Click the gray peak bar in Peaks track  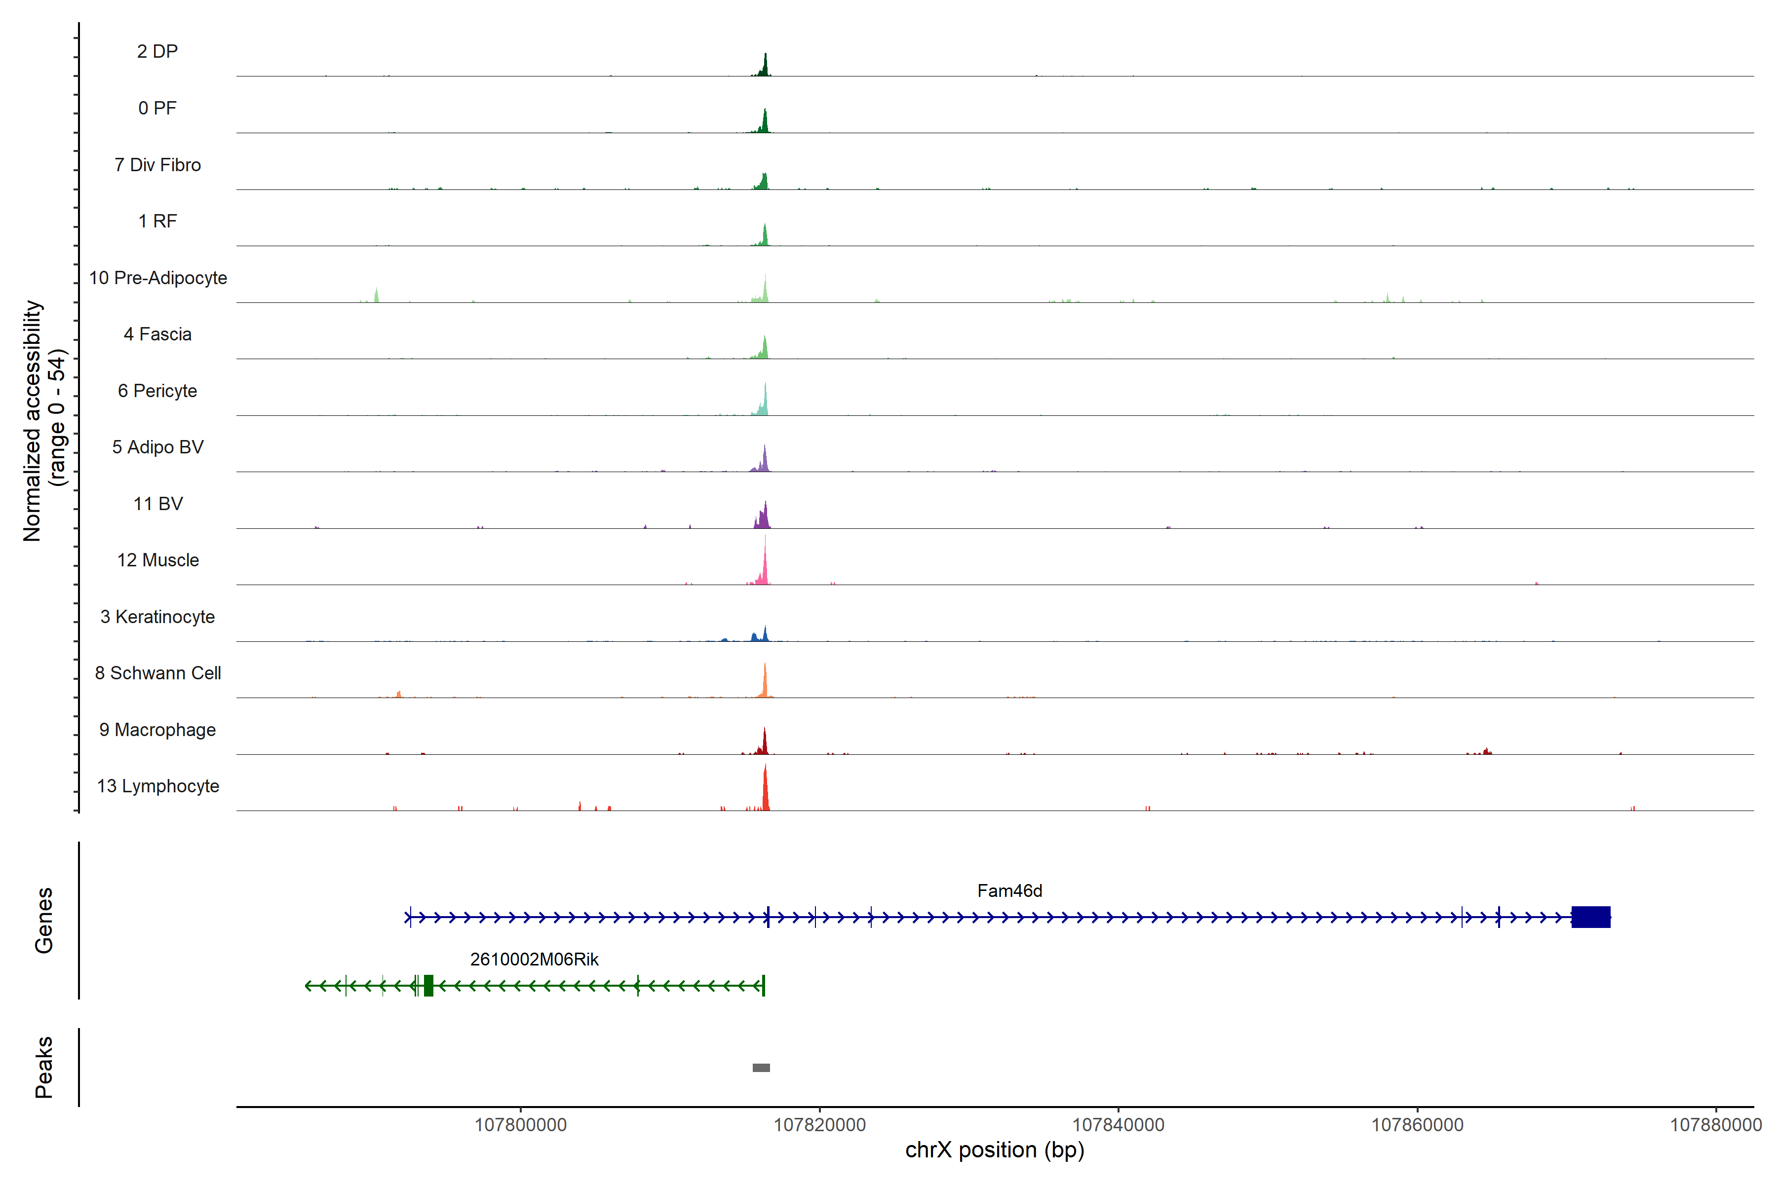pos(761,1068)
